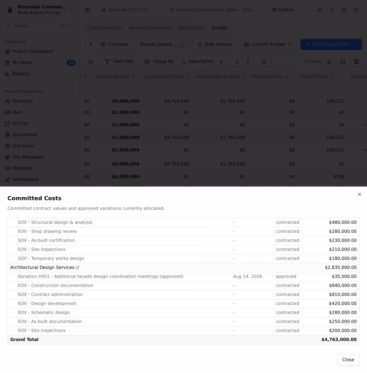The image size is (367, 373).
Task: Open Site Diary in sidebar
Action: [x=40, y=146]
